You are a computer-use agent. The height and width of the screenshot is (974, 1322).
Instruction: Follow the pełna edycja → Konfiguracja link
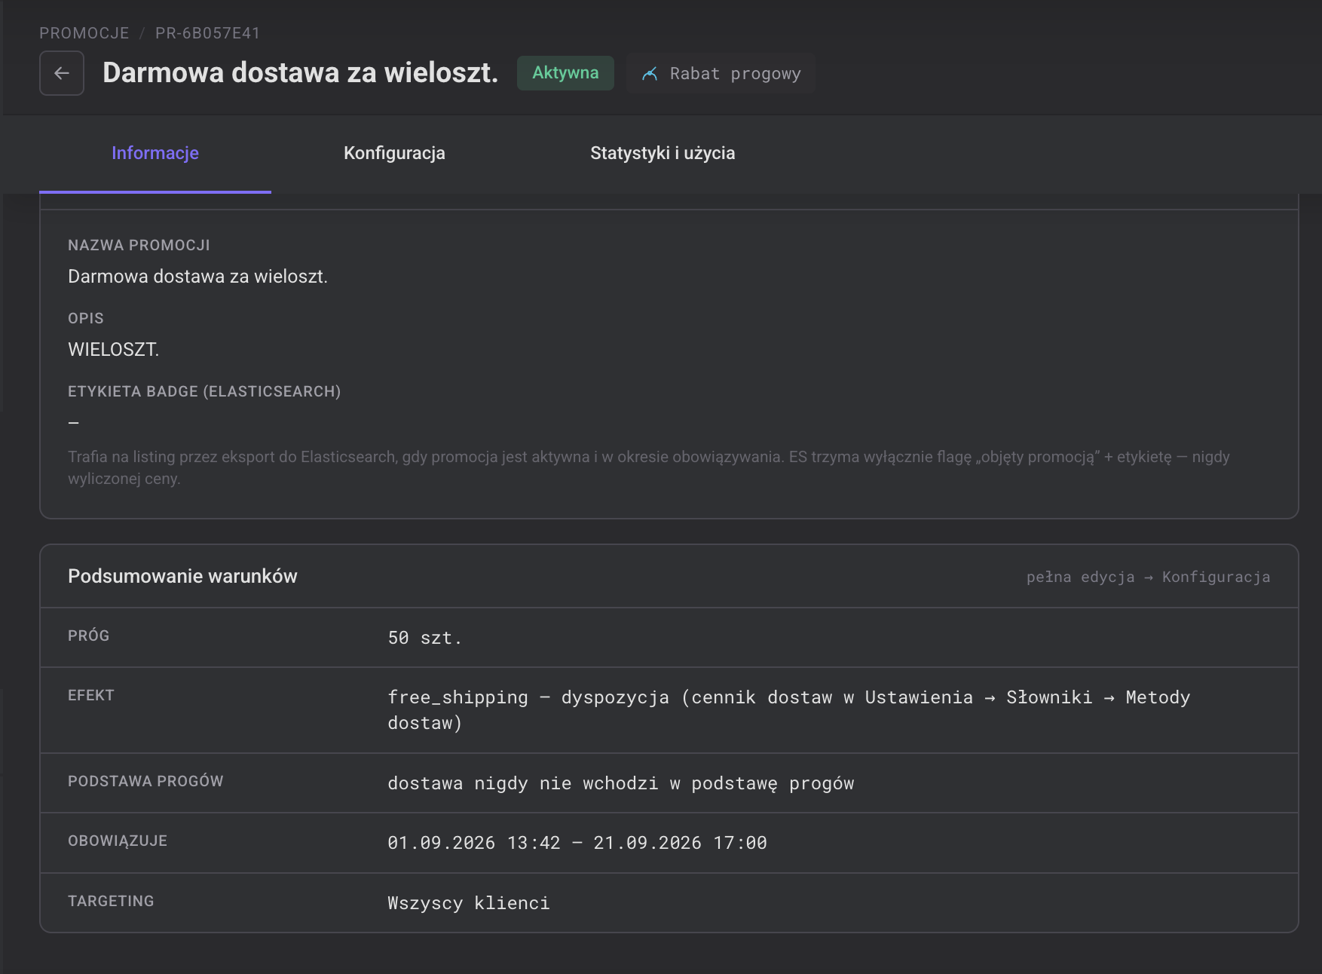tap(1148, 577)
